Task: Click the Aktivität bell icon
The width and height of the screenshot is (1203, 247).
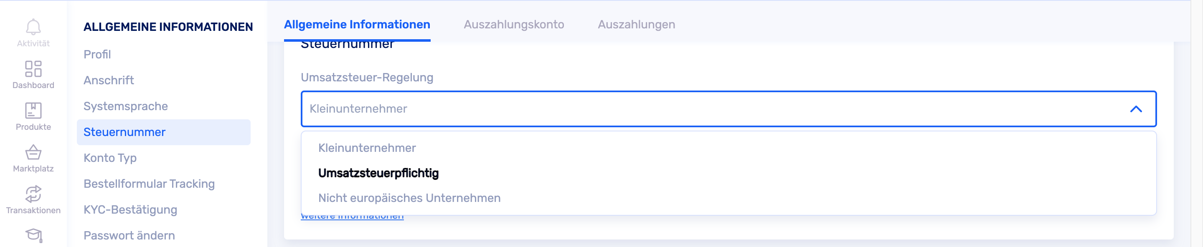Action: [x=33, y=27]
